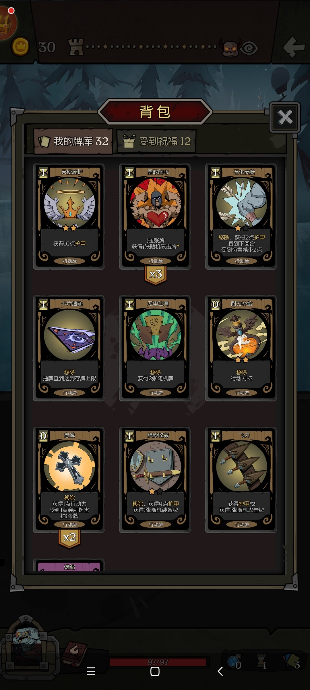Viewport: 310px width, 690px height.
Task: Select the 勇敢的心 card
Action: tap(155, 216)
